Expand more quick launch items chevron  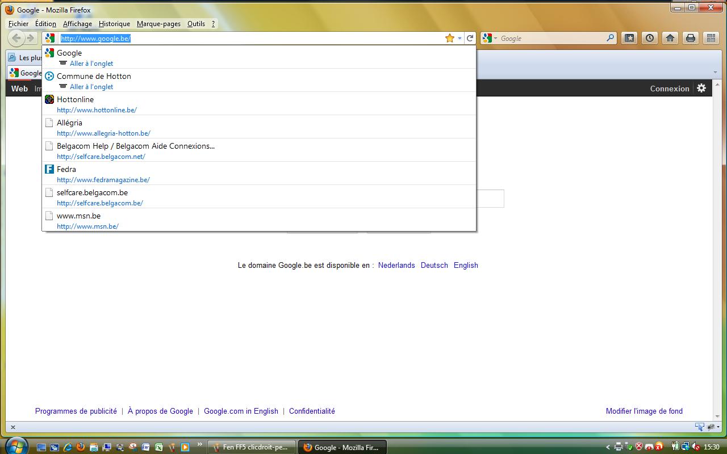point(199,444)
